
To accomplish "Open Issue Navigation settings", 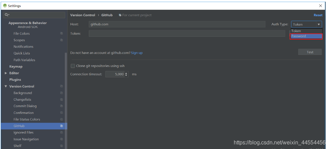I will point(26,139).
